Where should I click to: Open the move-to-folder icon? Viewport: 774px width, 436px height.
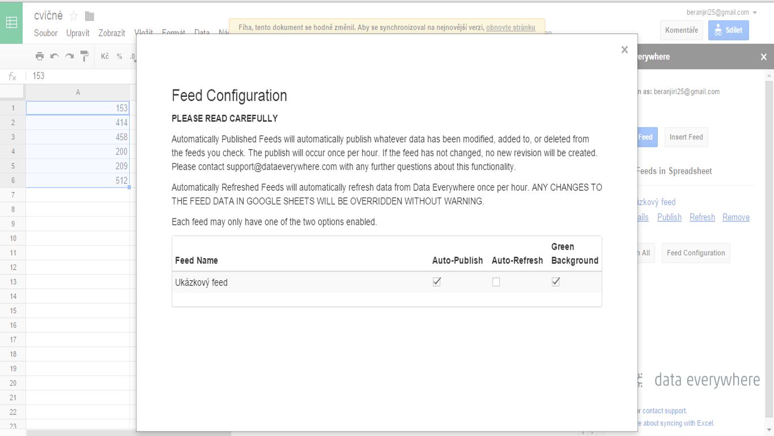90,16
